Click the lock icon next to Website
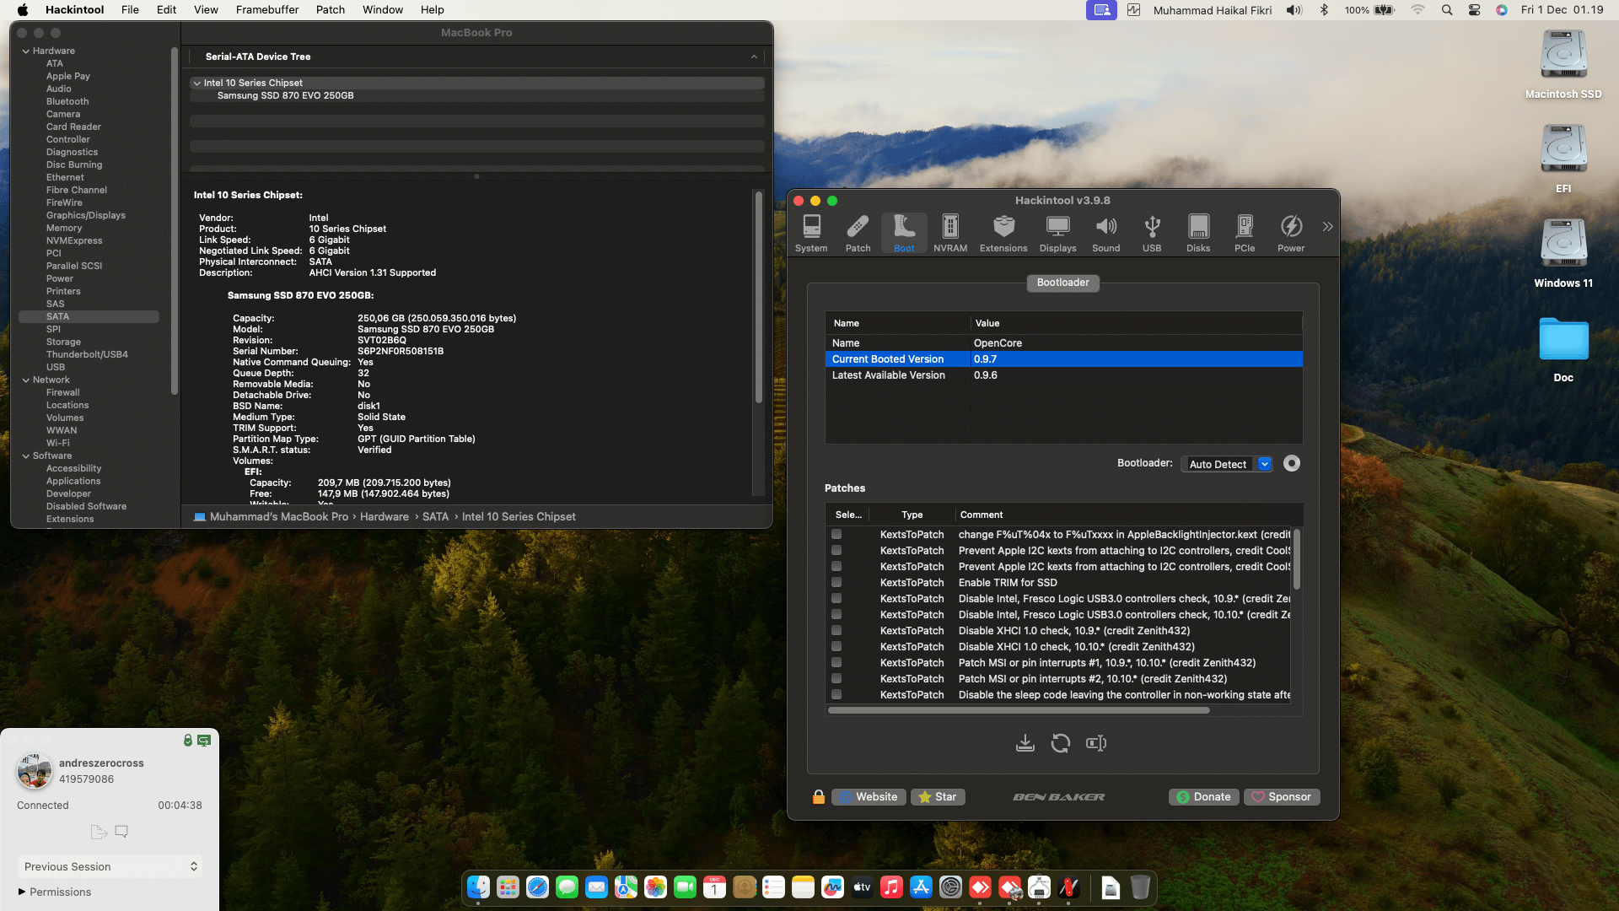This screenshot has height=911, width=1619. coord(818,797)
